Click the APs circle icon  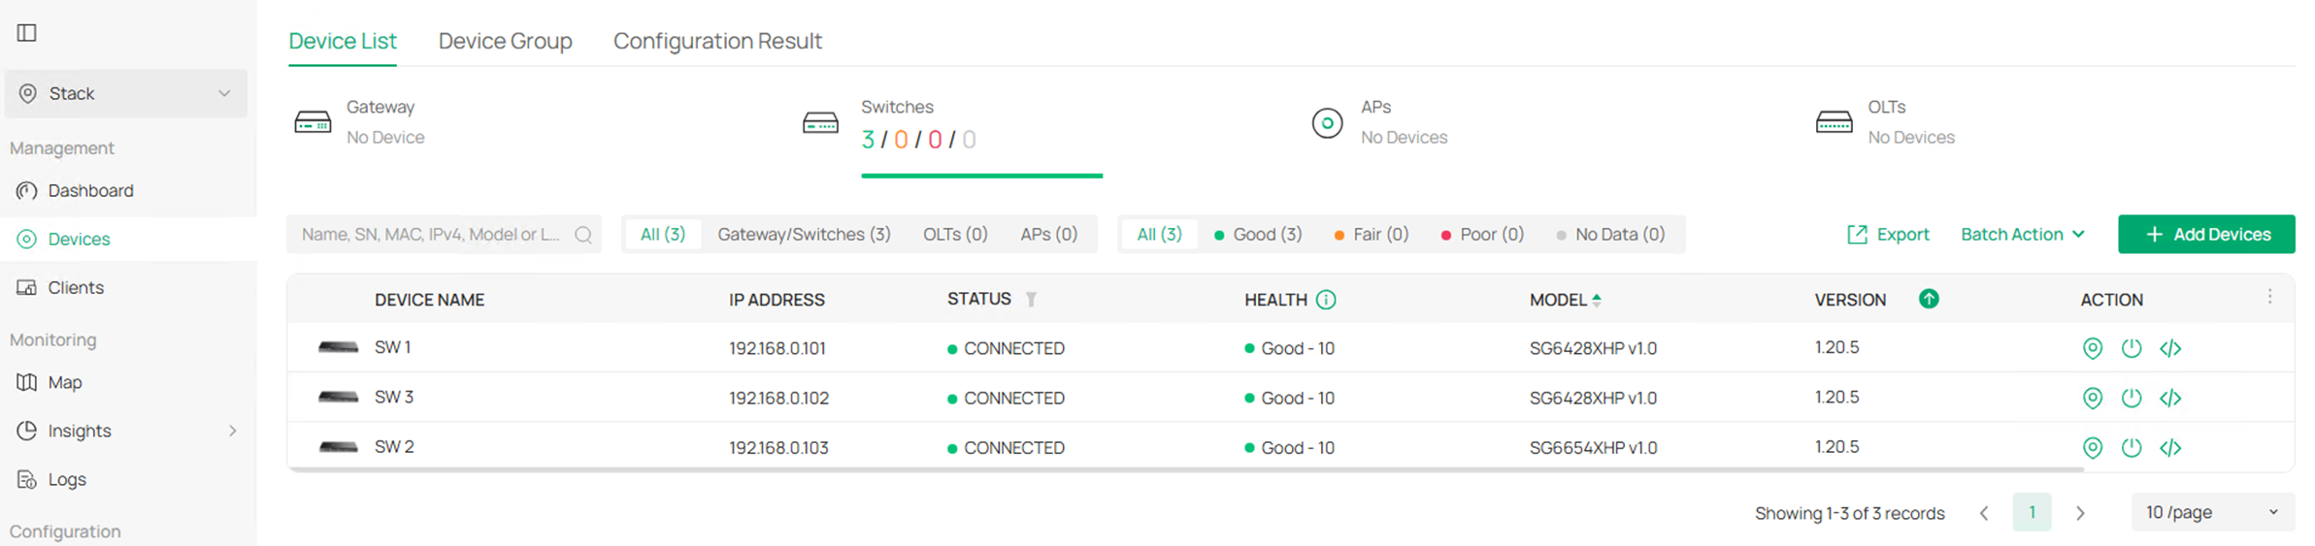click(1327, 123)
